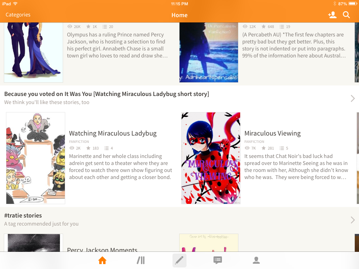The width and height of the screenshot is (359, 269).
Task: Tap the star icon beside 281 votes
Action: [264, 148]
